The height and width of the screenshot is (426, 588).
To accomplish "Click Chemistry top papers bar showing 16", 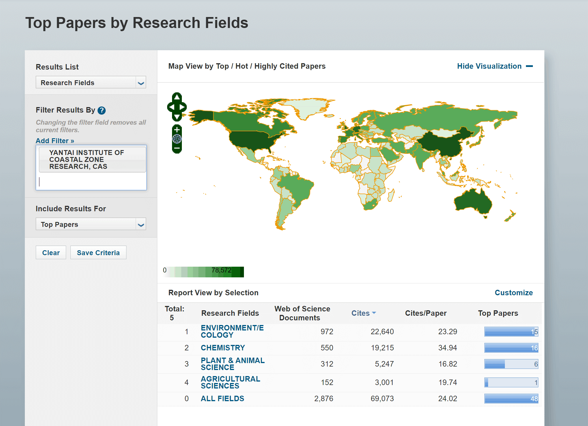I will click(511, 348).
